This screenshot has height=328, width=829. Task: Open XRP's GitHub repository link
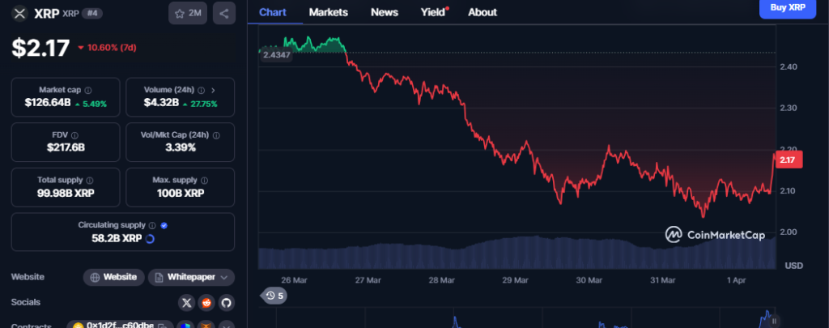[226, 302]
